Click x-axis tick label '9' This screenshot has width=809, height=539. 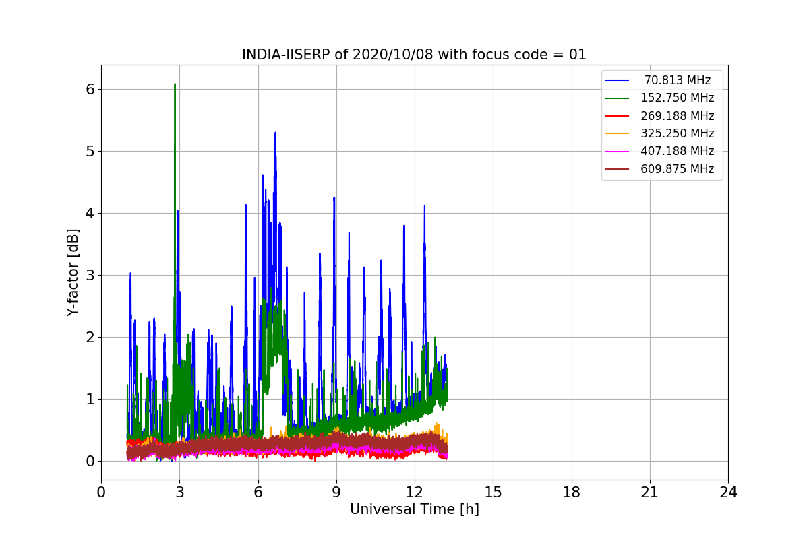(336, 493)
